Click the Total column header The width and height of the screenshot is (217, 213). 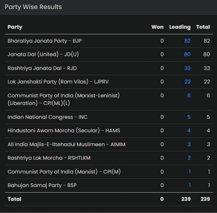[203, 27]
